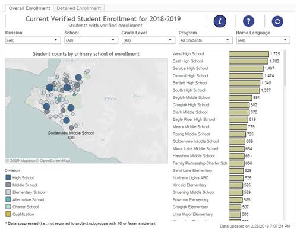Click the West High School bar
Image resolution: width=297 pixels, height=232 pixels.
click(249, 54)
